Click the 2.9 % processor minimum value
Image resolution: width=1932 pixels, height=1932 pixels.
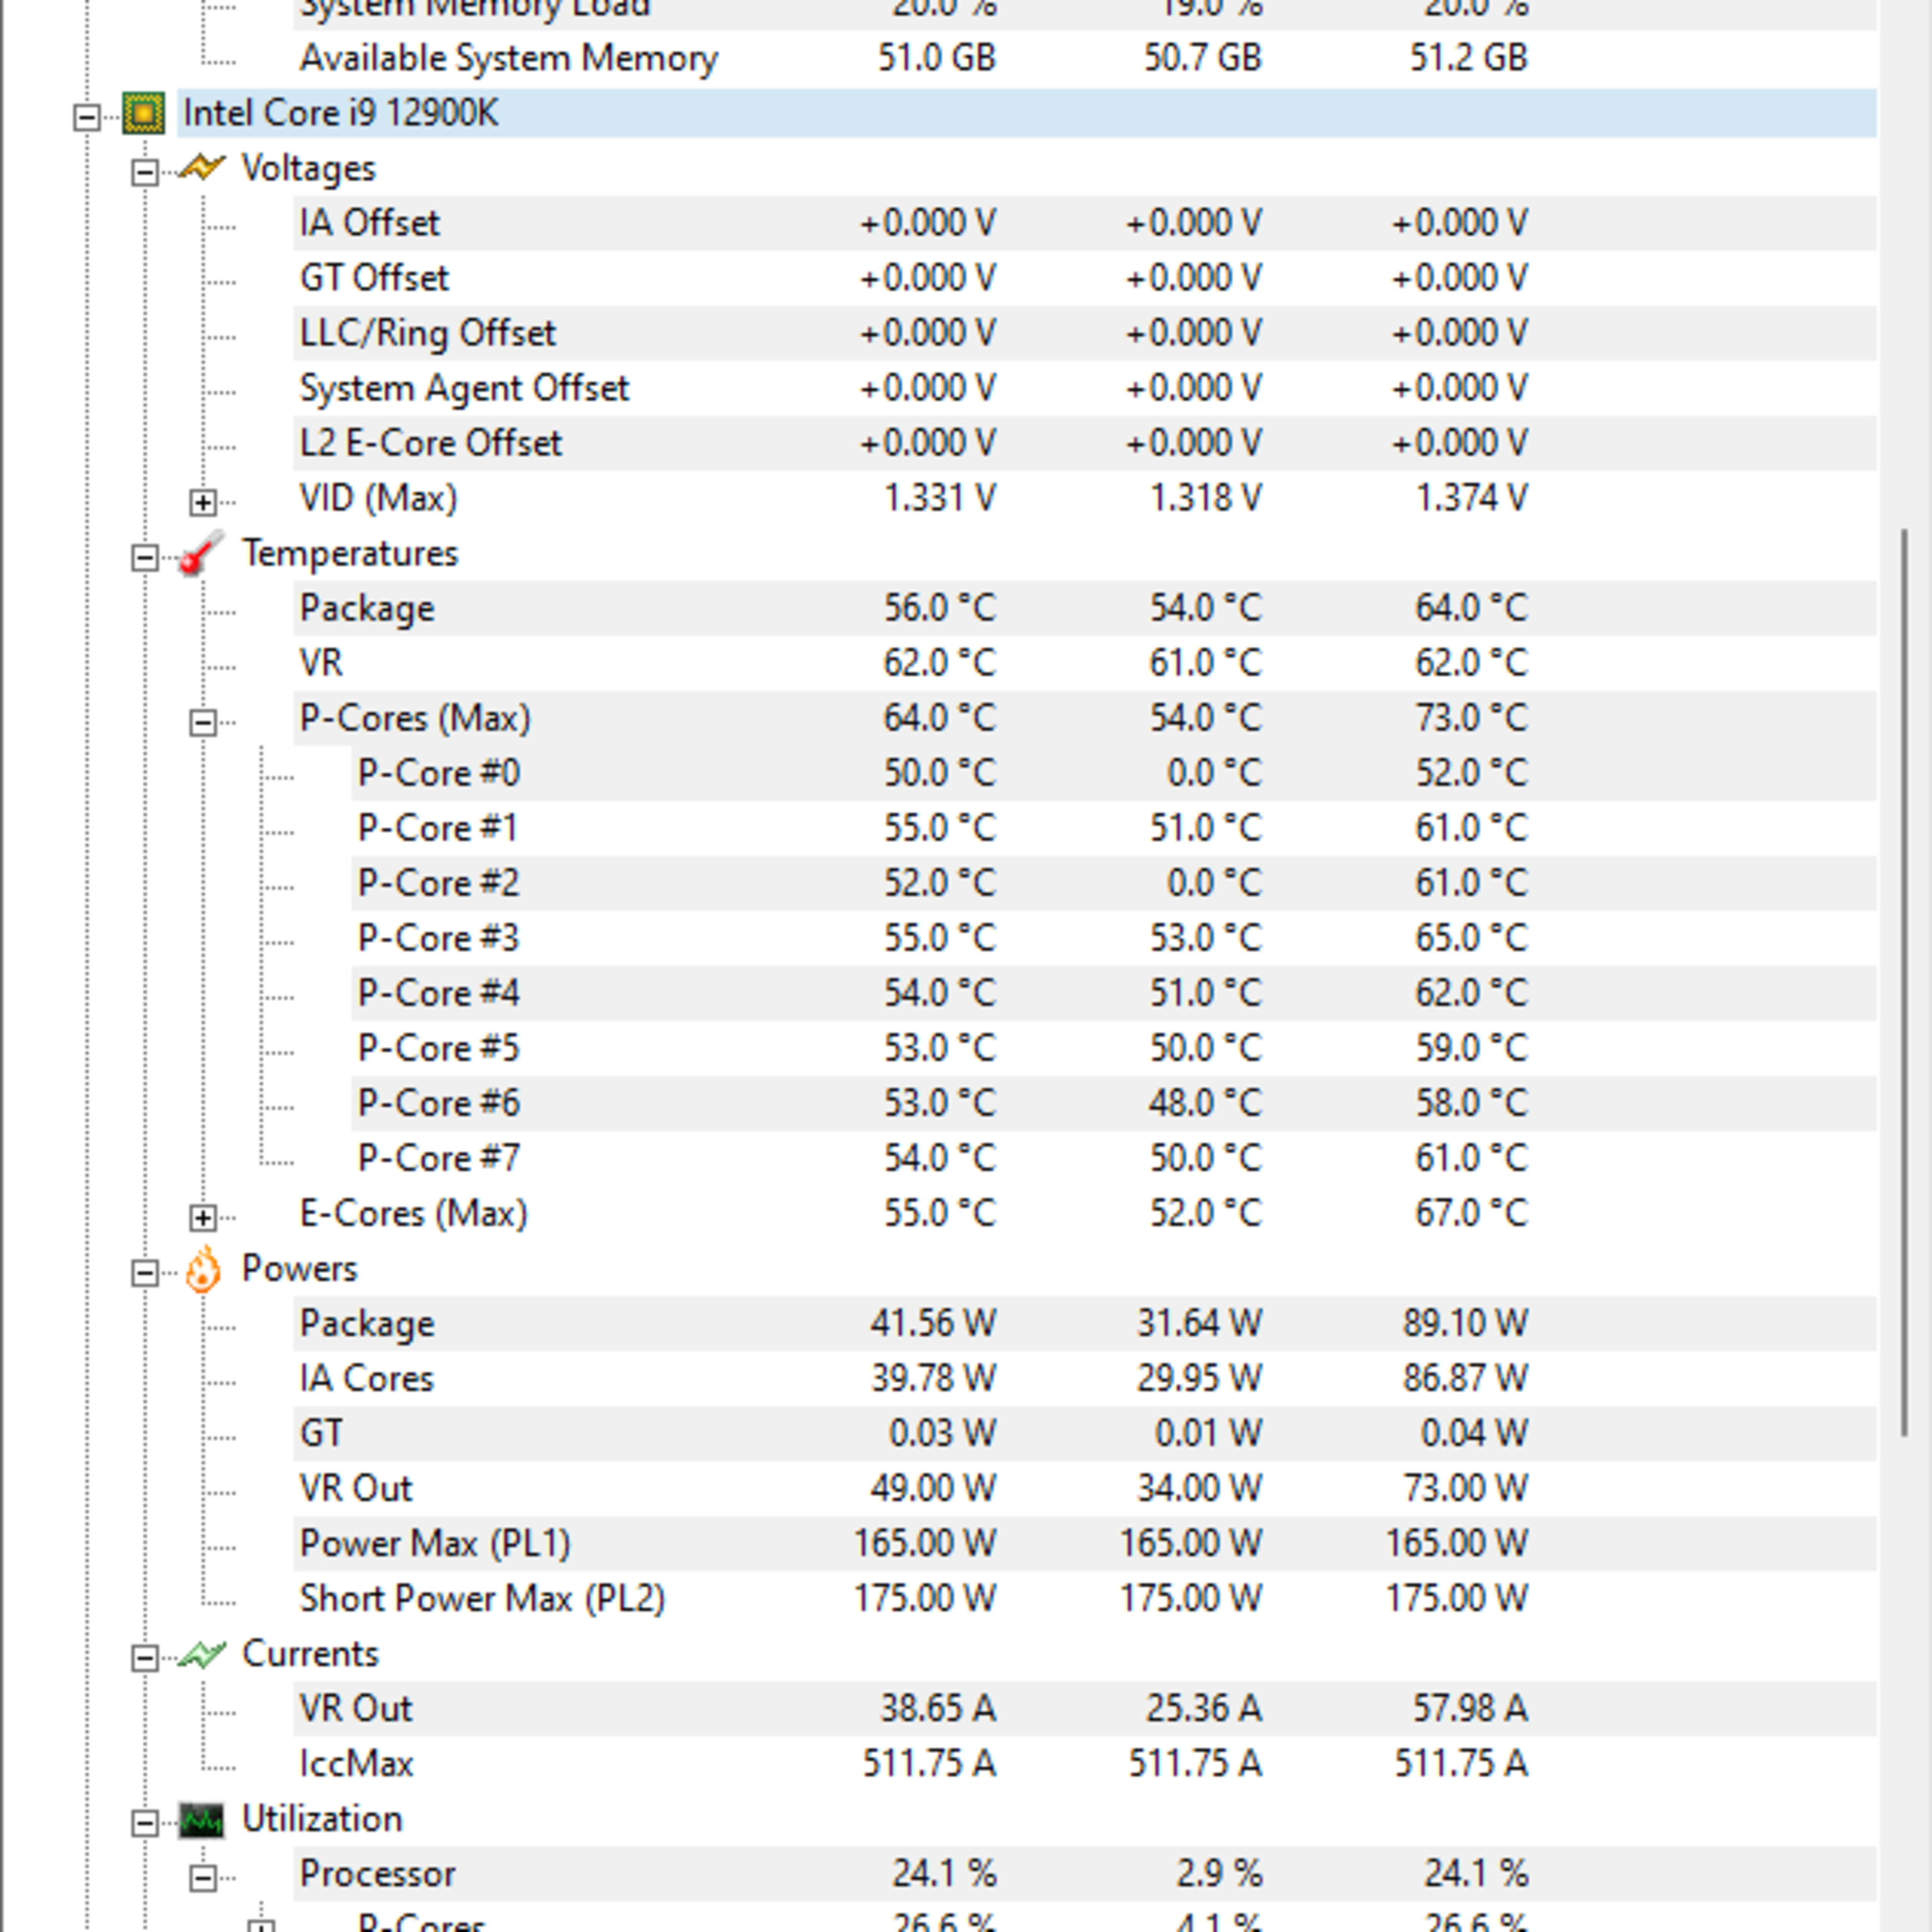1218,1873
